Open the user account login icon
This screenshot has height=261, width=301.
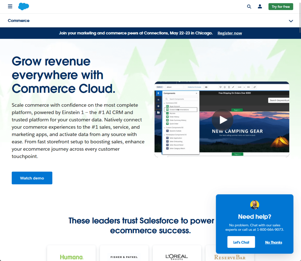pyautogui.click(x=260, y=6)
